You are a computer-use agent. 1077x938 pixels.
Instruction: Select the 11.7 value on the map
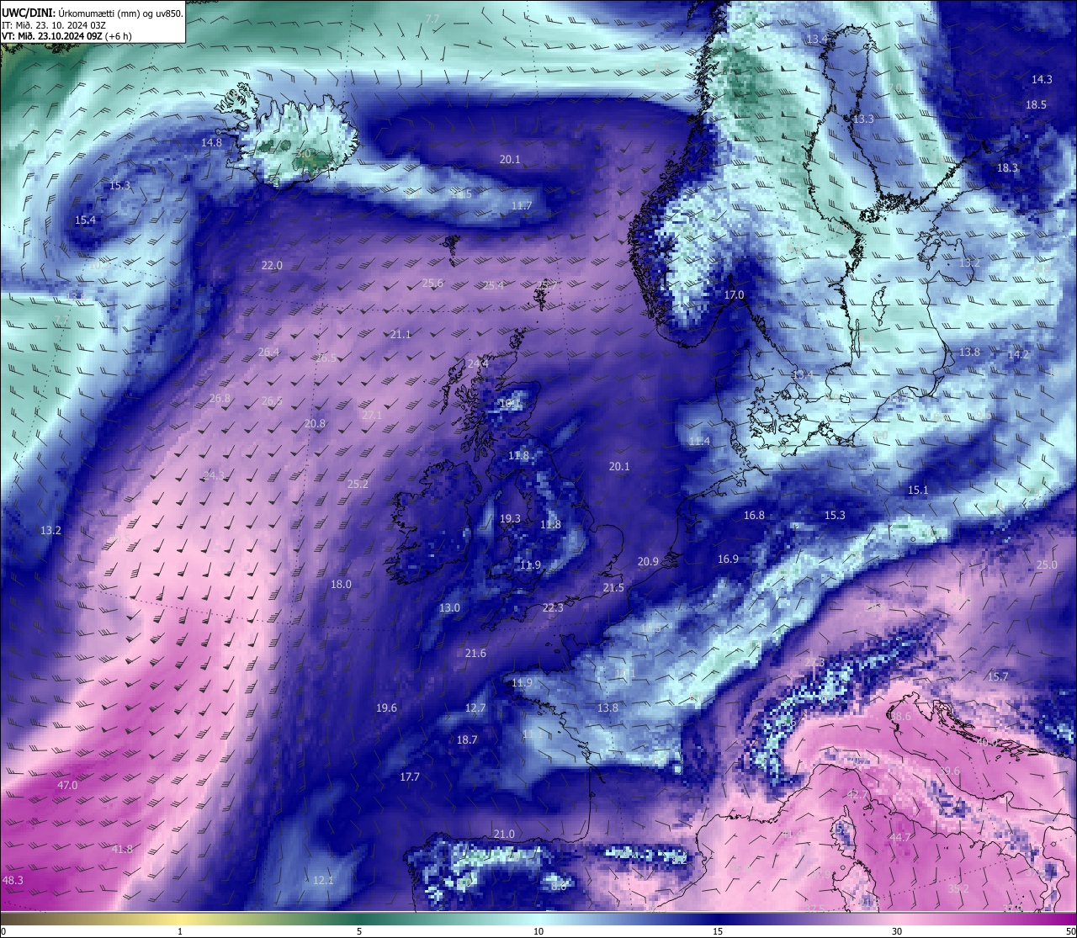point(522,205)
